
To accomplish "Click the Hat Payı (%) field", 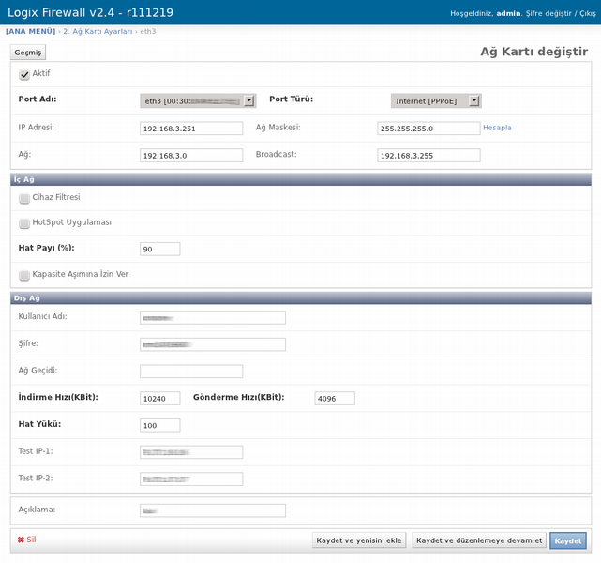I will click(159, 249).
